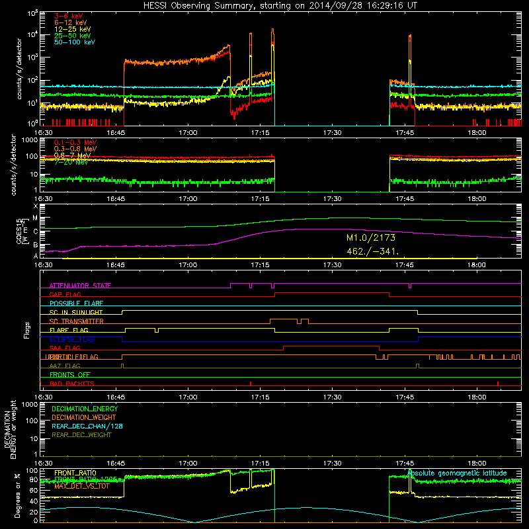Click the 0.1-0.3 MeV legend label
The width and height of the screenshot is (529, 529).
tap(75, 142)
